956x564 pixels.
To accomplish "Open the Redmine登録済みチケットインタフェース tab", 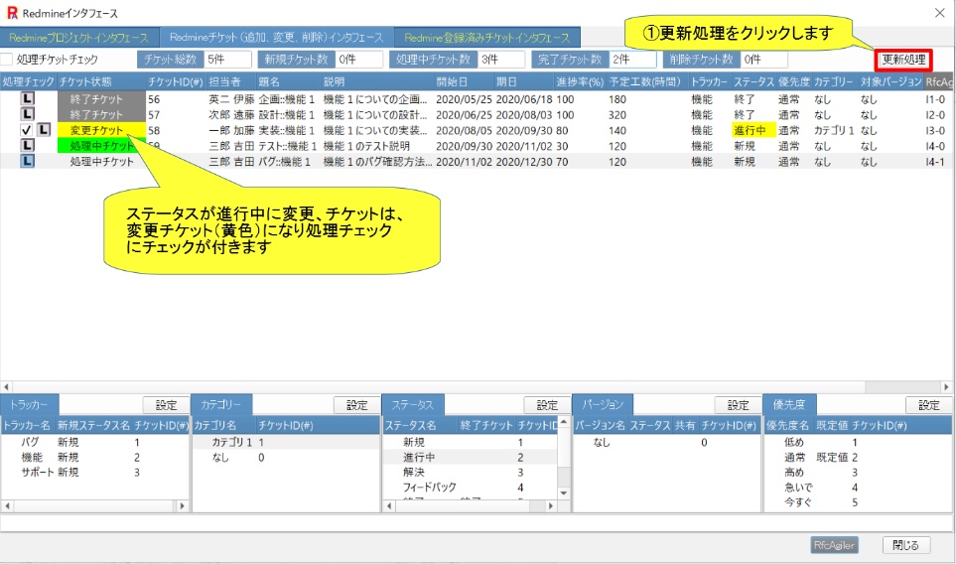I will (x=487, y=37).
